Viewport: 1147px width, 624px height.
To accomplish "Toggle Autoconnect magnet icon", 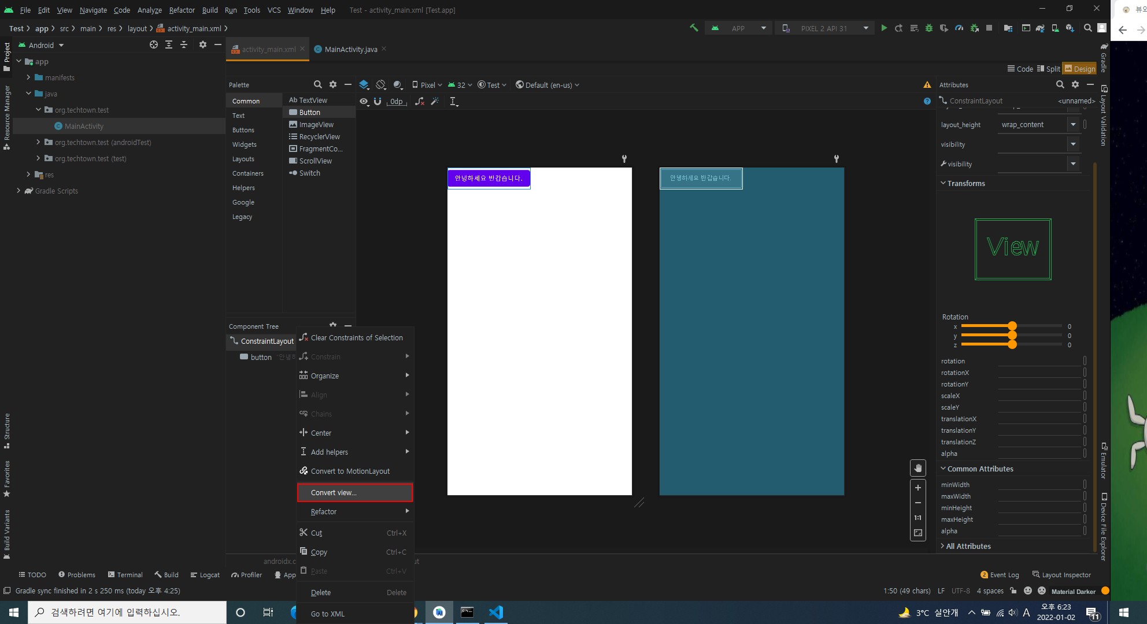I will pyautogui.click(x=378, y=101).
